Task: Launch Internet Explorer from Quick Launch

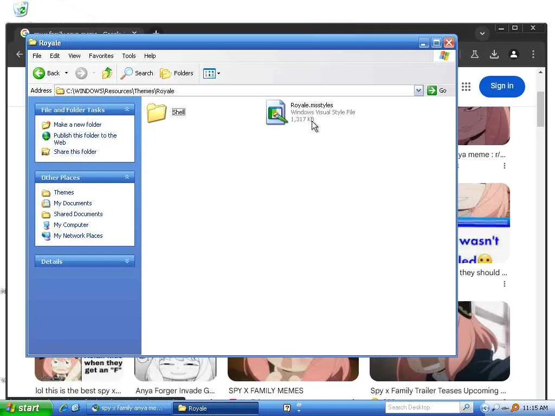Action: (64, 408)
